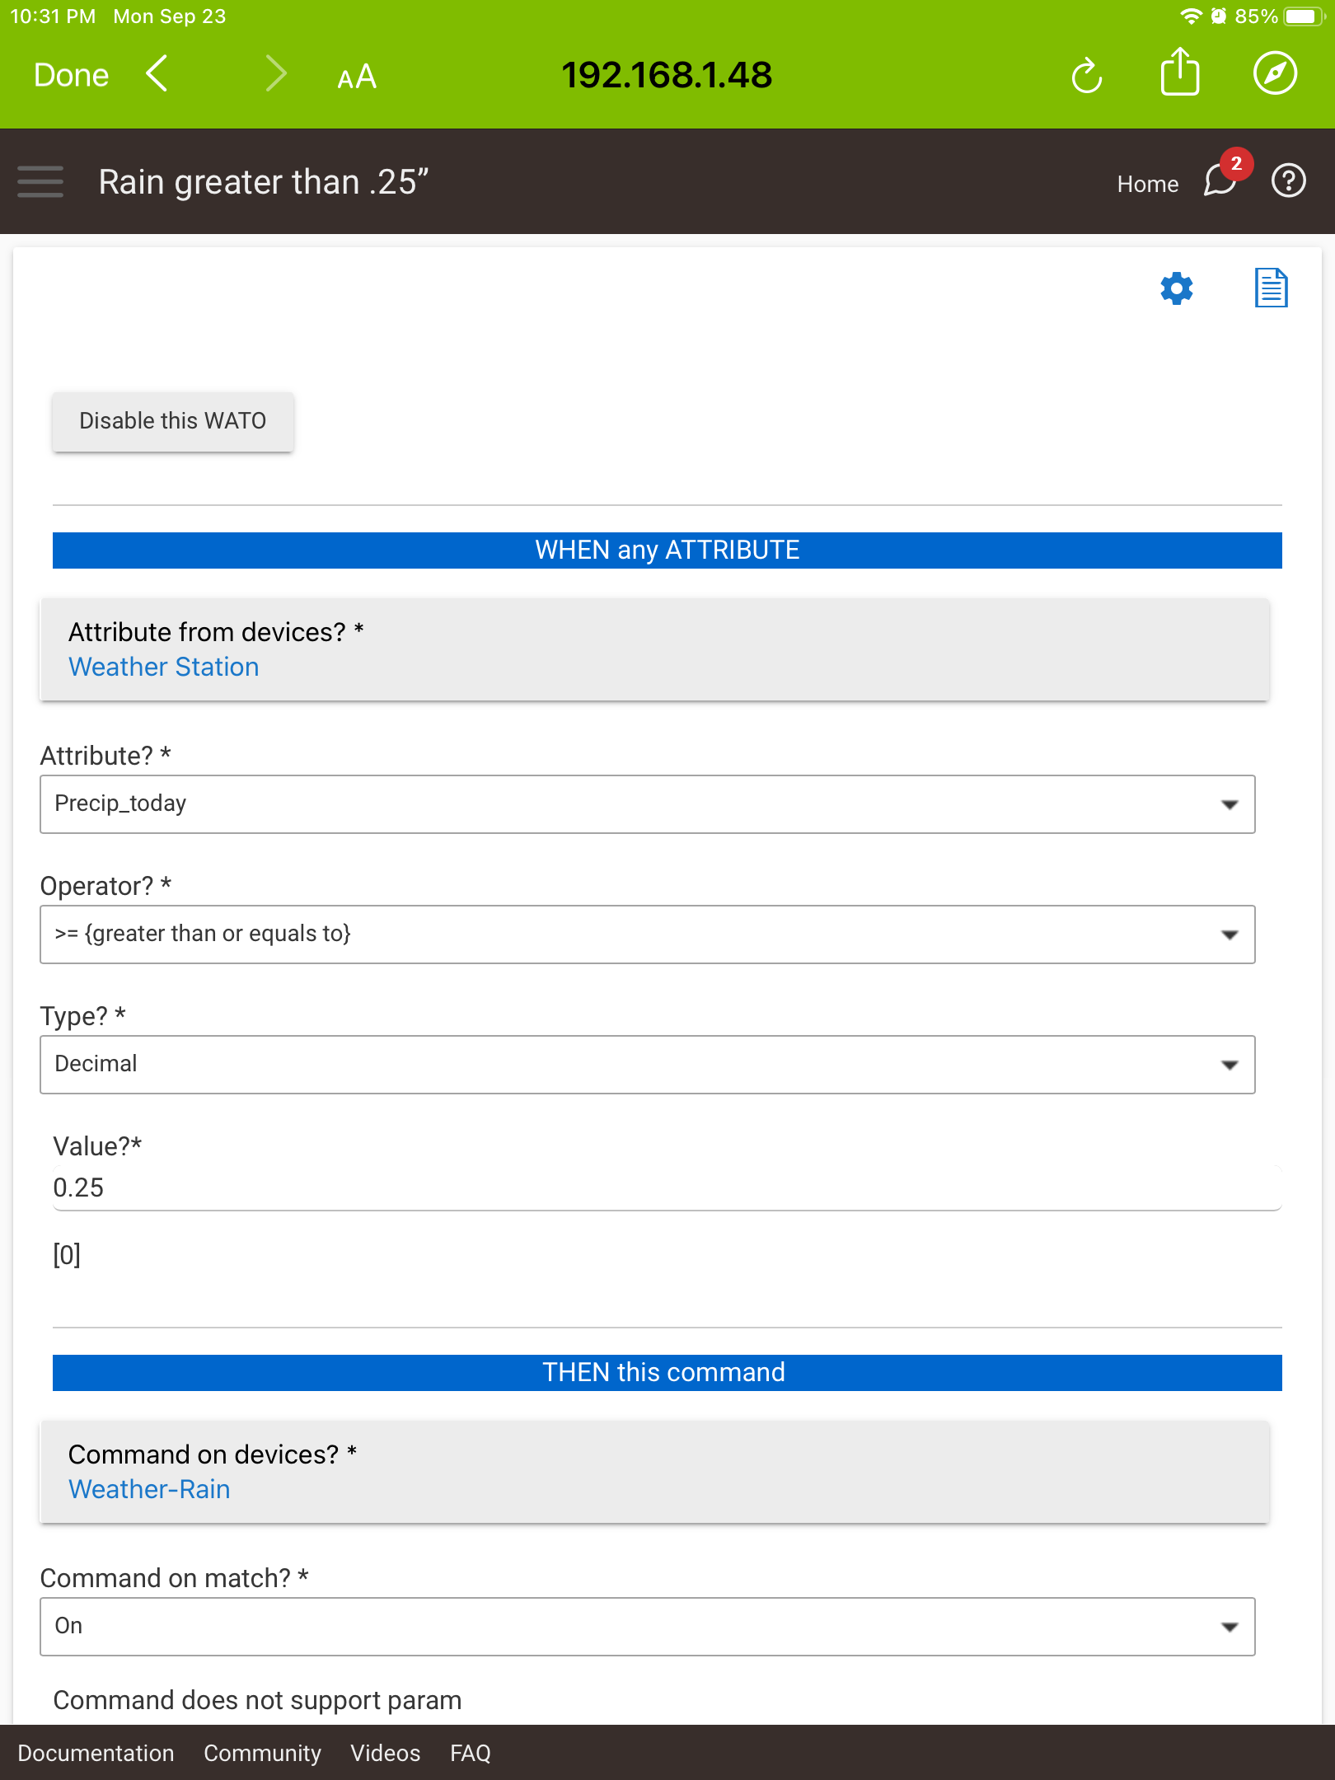Open help with the question mark icon
1335x1780 pixels.
coord(1287,182)
